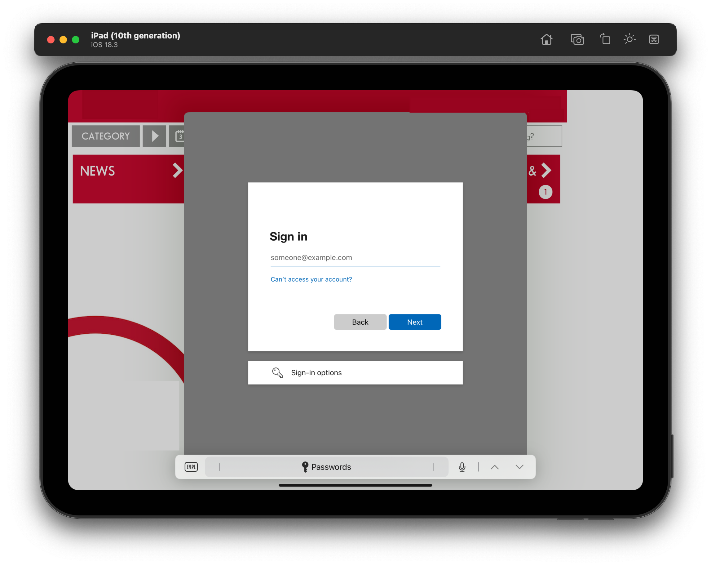Toggle keyboard language with the EN PL switch
711x570 pixels.
click(x=191, y=467)
